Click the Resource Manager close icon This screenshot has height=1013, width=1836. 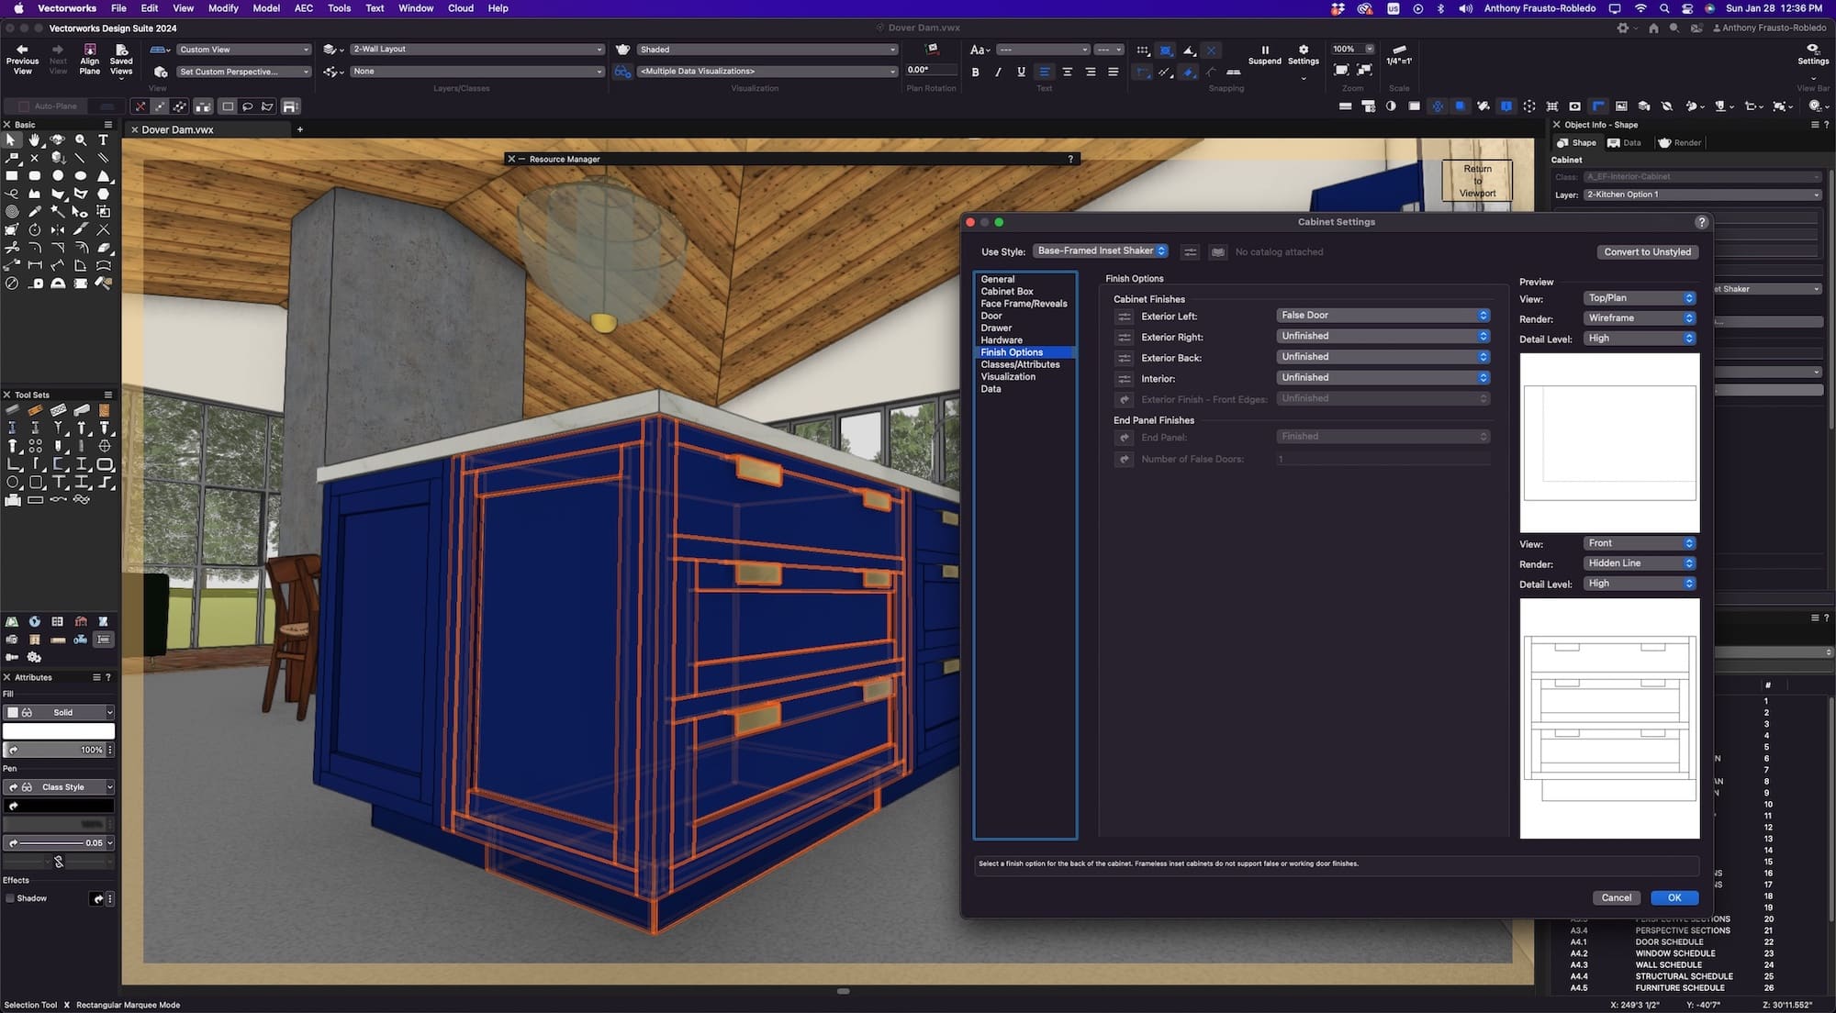coord(511,159)
